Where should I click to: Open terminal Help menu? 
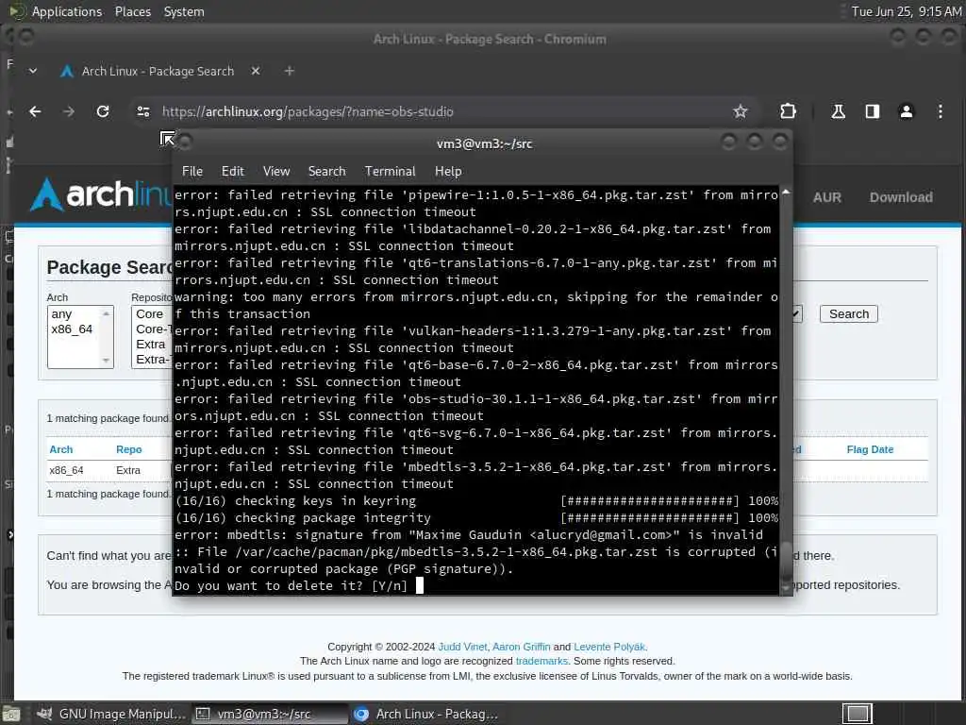pos(448,172)
